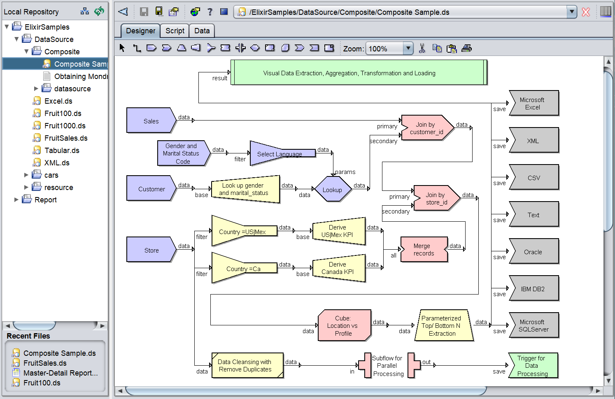The image size is (615, 399).
Task: Click the refresh repository icon
Action: tap(99, 11)
